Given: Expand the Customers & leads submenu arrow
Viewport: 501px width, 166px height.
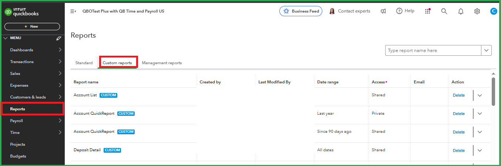Looking at the screenshot, I should [60, 97].
